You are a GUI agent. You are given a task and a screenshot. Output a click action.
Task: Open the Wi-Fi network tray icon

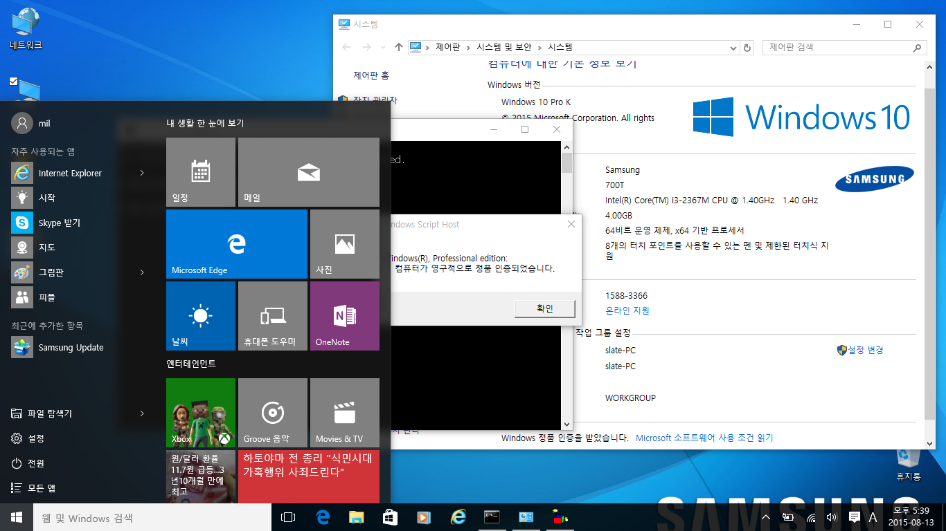click(x=810, y=517)
